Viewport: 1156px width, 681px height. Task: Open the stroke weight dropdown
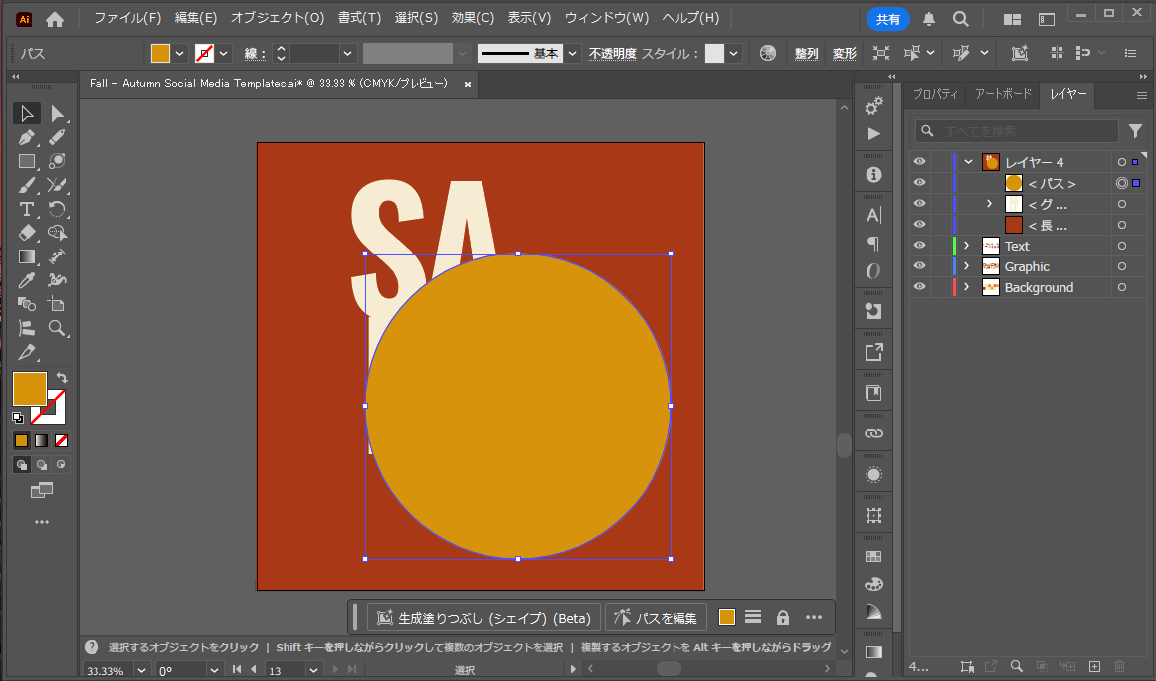pyautogui.click(x=348, y=53)
